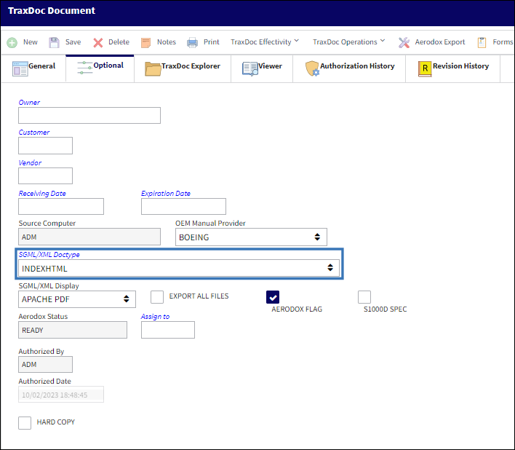
Task: Click the Customer label link
Action: point(34,132)
